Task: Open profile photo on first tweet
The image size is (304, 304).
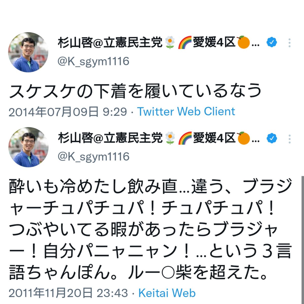Action: click(x=28, y=52)
